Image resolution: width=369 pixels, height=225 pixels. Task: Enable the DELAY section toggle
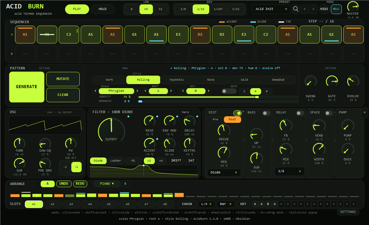point(300,113)
